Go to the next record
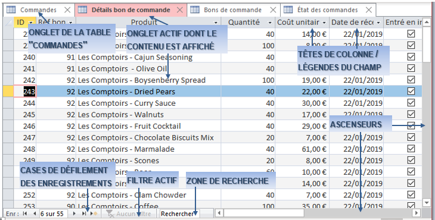Viewport: 435px width, 220px height. (74, 213)
